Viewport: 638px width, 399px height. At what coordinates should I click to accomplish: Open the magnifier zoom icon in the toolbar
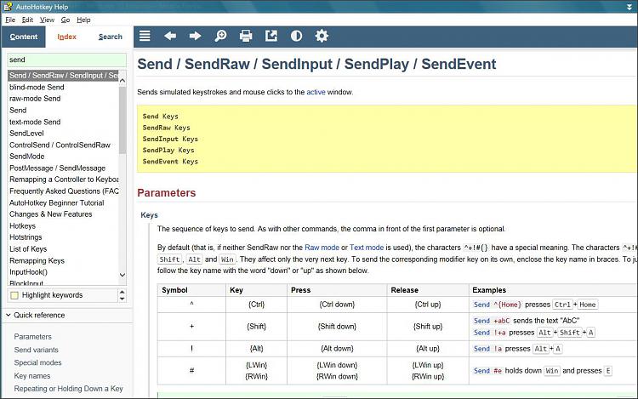click(x=220, y=37)
